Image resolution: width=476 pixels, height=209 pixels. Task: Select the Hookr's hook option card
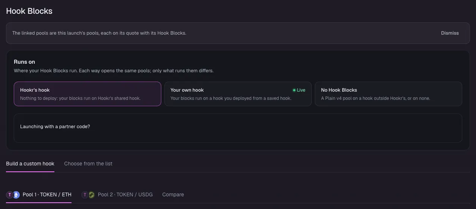click(88, 94)
